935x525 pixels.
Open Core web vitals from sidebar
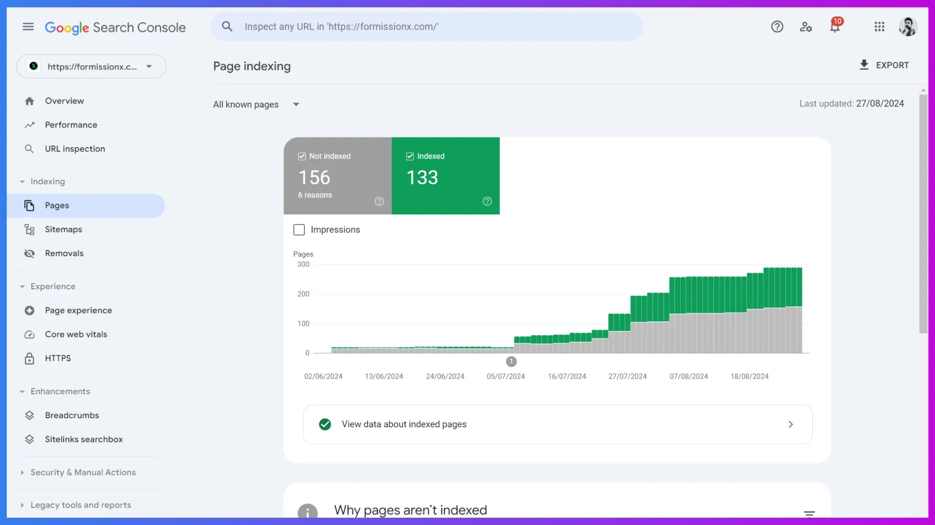click(x=75, y=334)
